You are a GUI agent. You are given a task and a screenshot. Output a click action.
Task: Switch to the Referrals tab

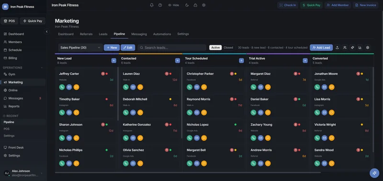click(86, 34)
